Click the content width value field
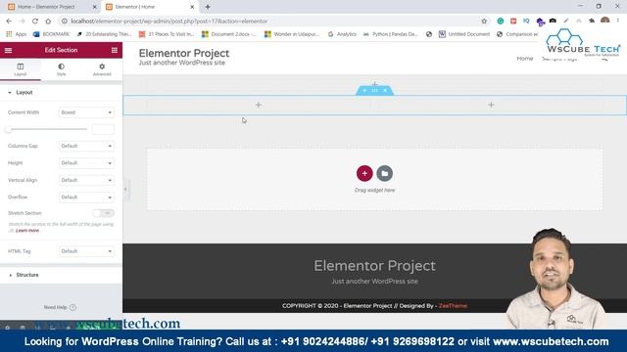The image size is (627, 352). (x=103, y=129)
